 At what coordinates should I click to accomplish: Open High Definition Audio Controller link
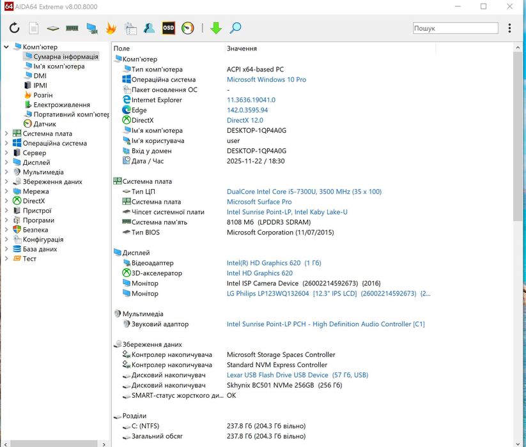(x=325, y=324)
